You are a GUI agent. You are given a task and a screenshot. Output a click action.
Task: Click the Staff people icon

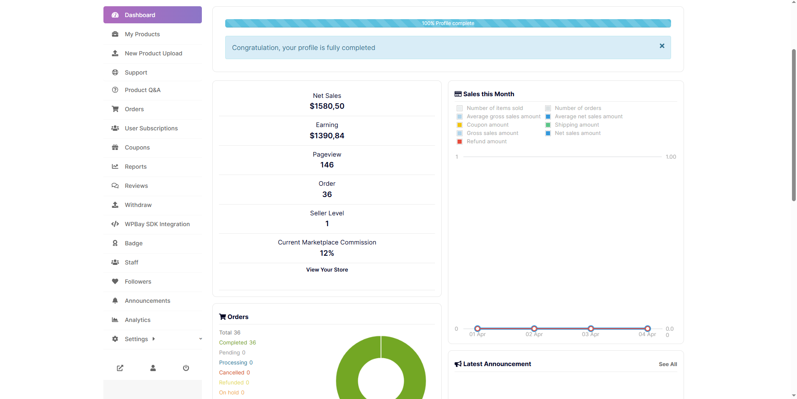[115, 262]
